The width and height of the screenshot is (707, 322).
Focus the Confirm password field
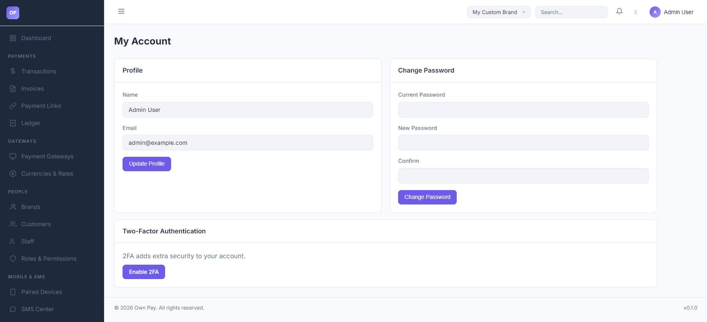click(x=523, y=176)
